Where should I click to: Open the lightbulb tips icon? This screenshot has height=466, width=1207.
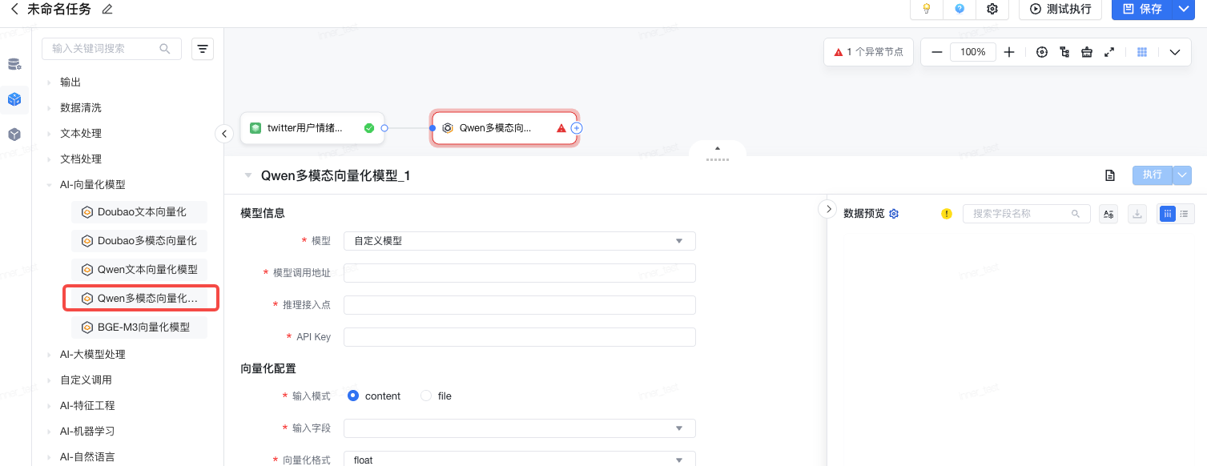927,9
